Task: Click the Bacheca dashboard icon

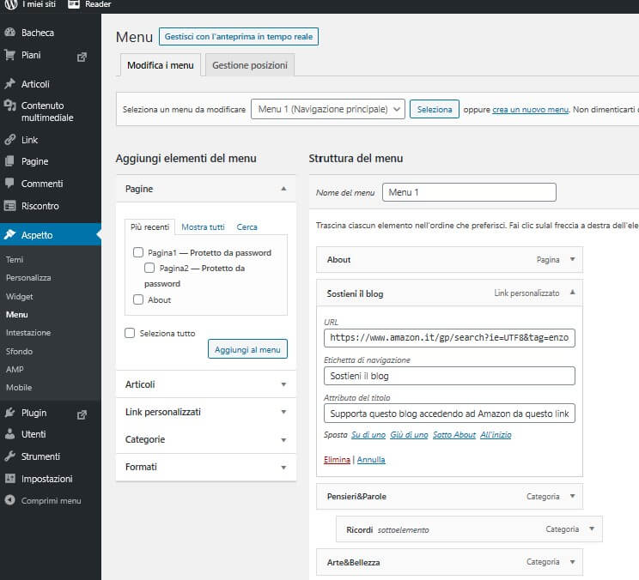Action: click(9, 33)
